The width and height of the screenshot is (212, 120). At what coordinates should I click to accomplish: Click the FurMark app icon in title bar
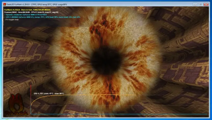pos(5,4)
